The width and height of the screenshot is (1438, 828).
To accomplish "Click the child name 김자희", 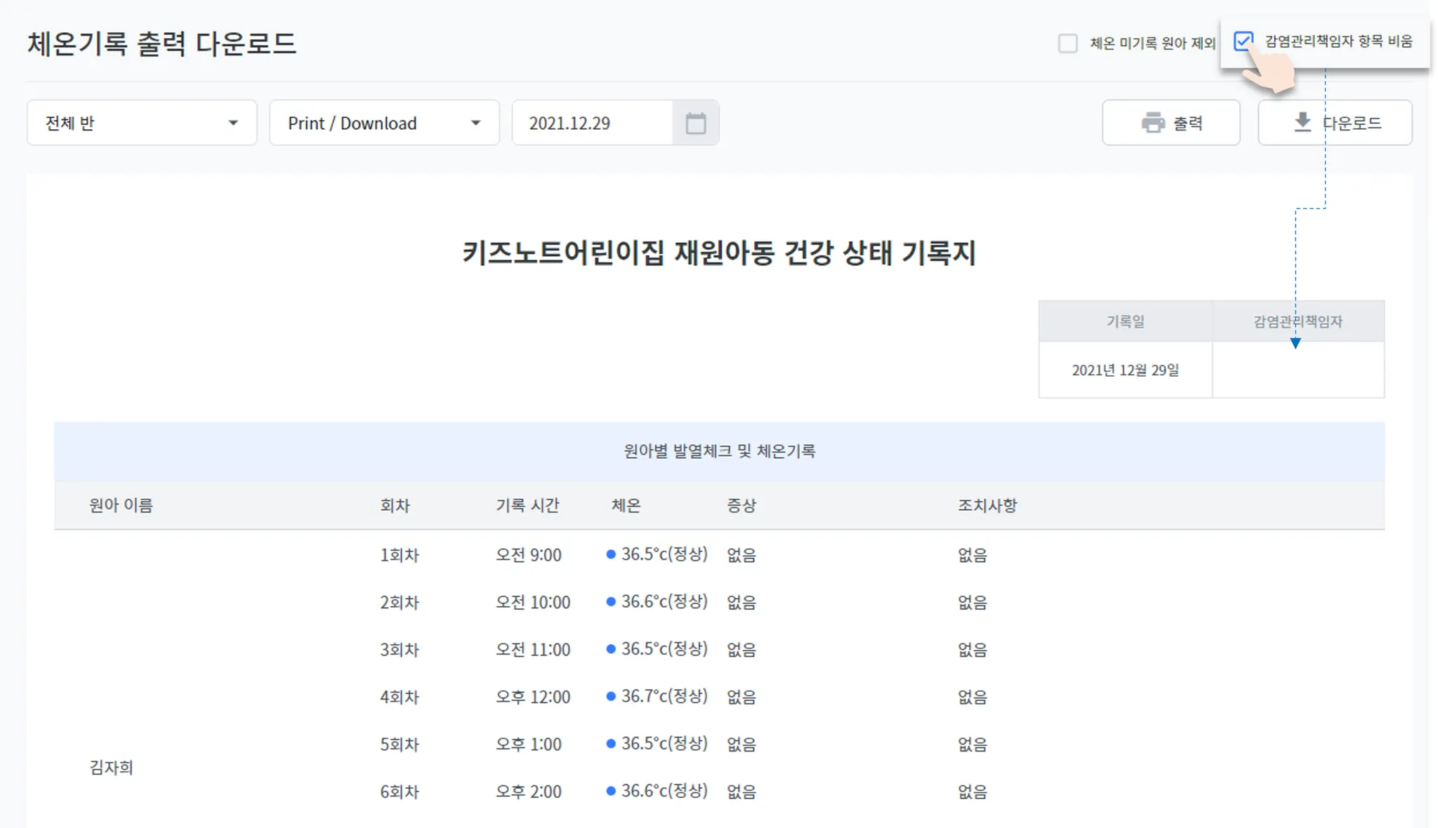I will click(x=111, y=768).
